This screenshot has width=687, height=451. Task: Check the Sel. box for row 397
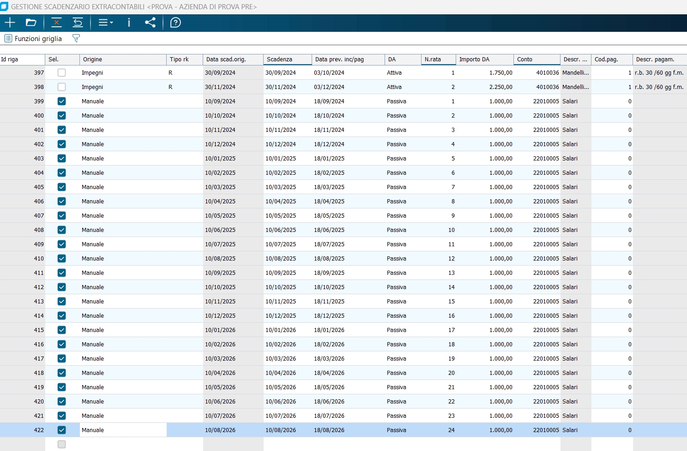(x=61, y=73)
